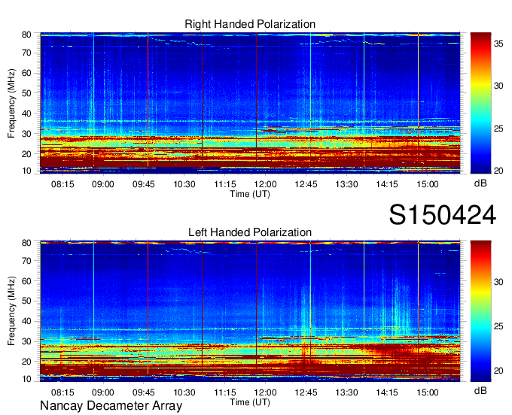Click the 10 MHz tick of lower plot
Screen dimensions: 512x415
[26, 379]
